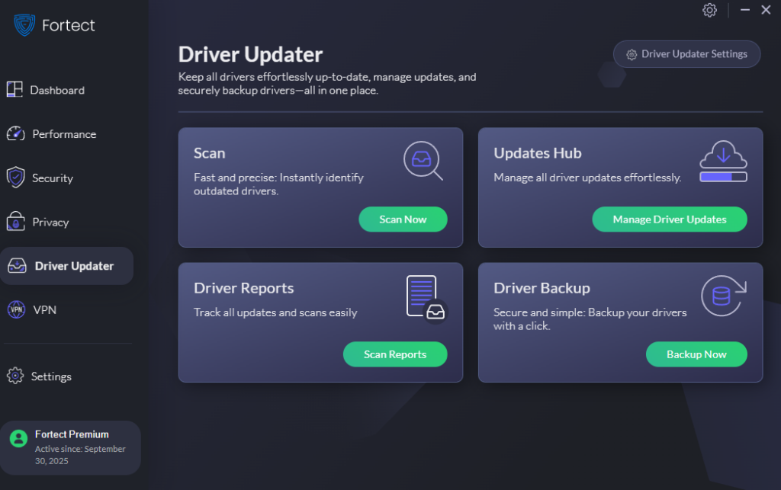Screen dimensions: 781x490
Task: Click the Performance gauge icon
Action: 15,134
